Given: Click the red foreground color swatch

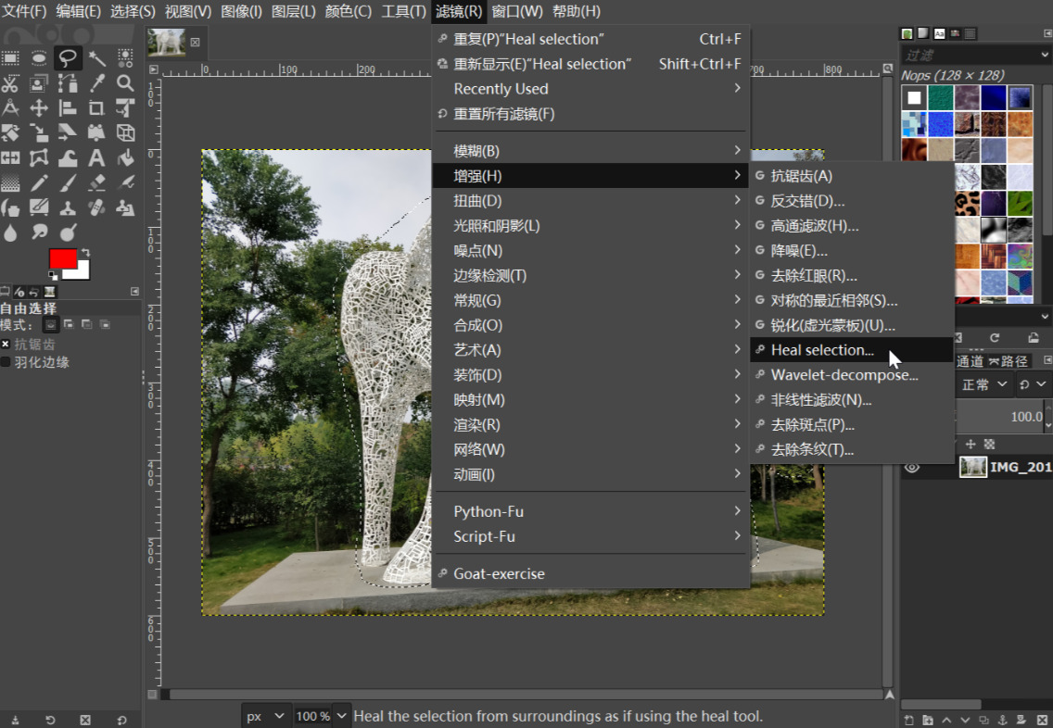Looking at the screenshot, I should pyautogui.click(x=63, y=259).
